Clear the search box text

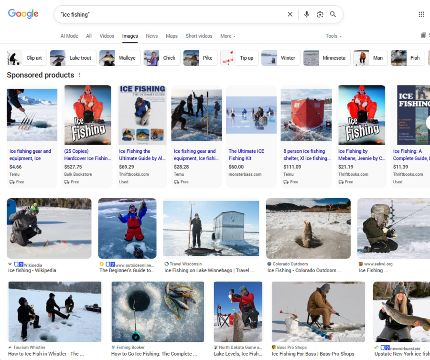290,14
